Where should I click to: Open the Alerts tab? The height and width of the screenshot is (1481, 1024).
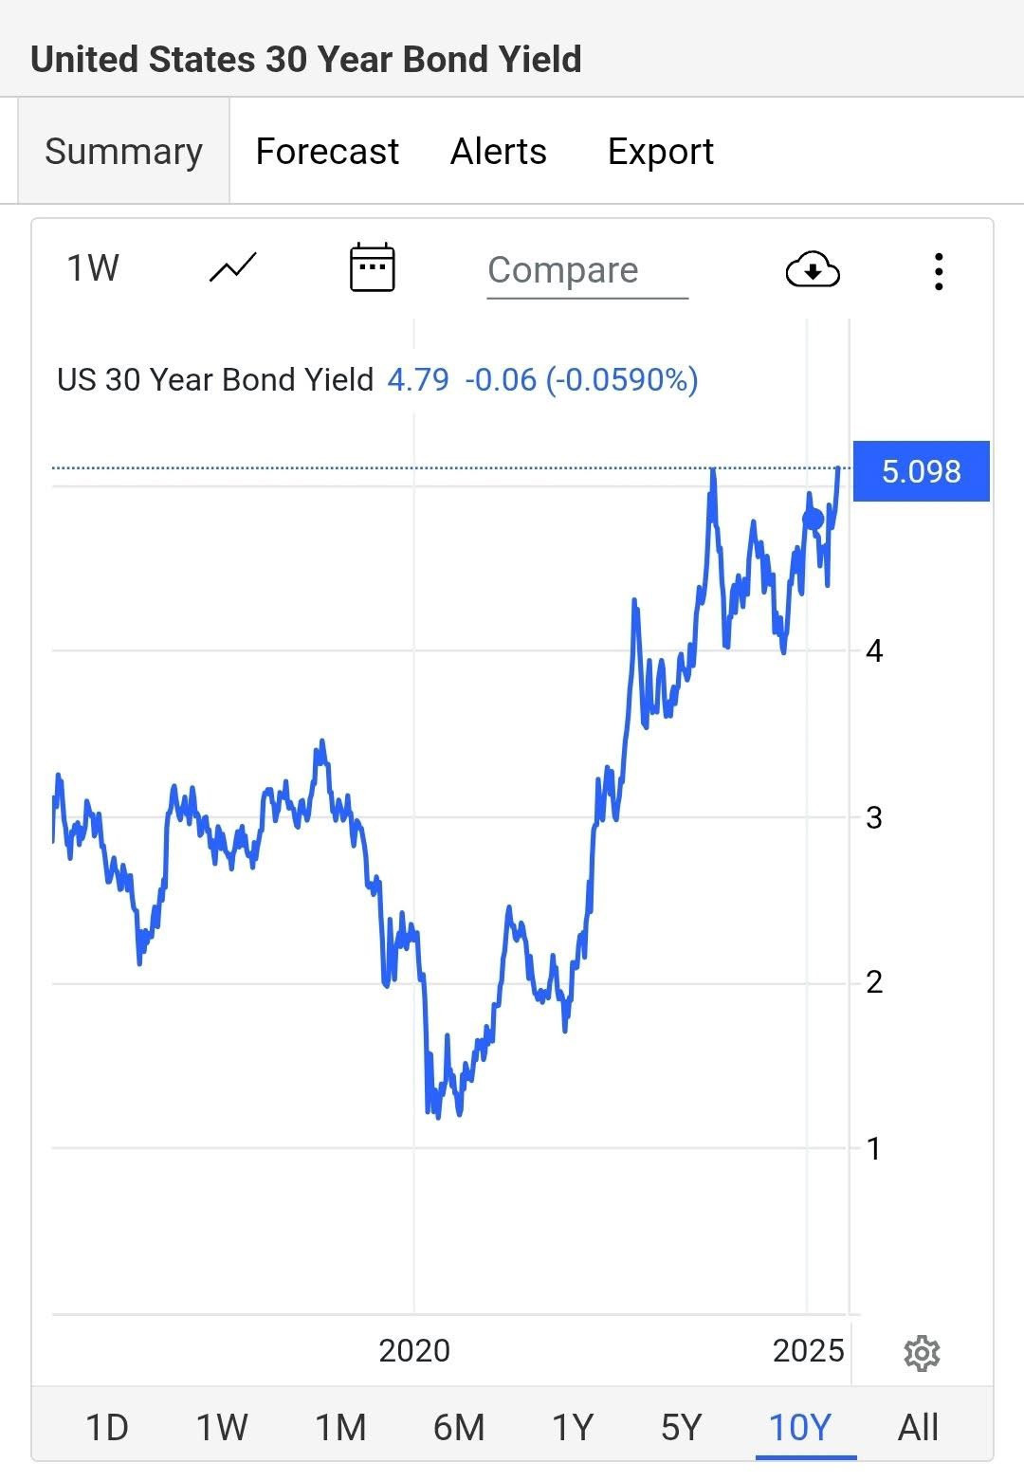coord(499,151)
